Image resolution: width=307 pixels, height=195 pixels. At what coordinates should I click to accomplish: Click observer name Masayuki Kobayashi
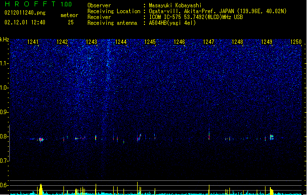175,5
